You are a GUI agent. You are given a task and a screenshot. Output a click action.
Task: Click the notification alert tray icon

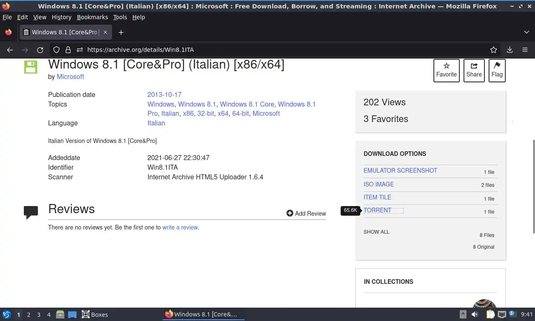pyautogui.click(x=512, y=313)
